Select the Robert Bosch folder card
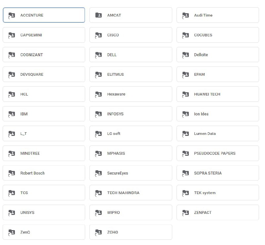 coord(44,173)
